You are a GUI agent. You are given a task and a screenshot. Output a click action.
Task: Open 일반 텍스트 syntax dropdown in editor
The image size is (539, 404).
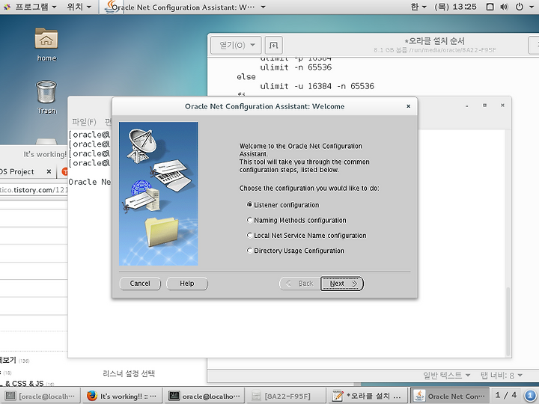point(446,375)
